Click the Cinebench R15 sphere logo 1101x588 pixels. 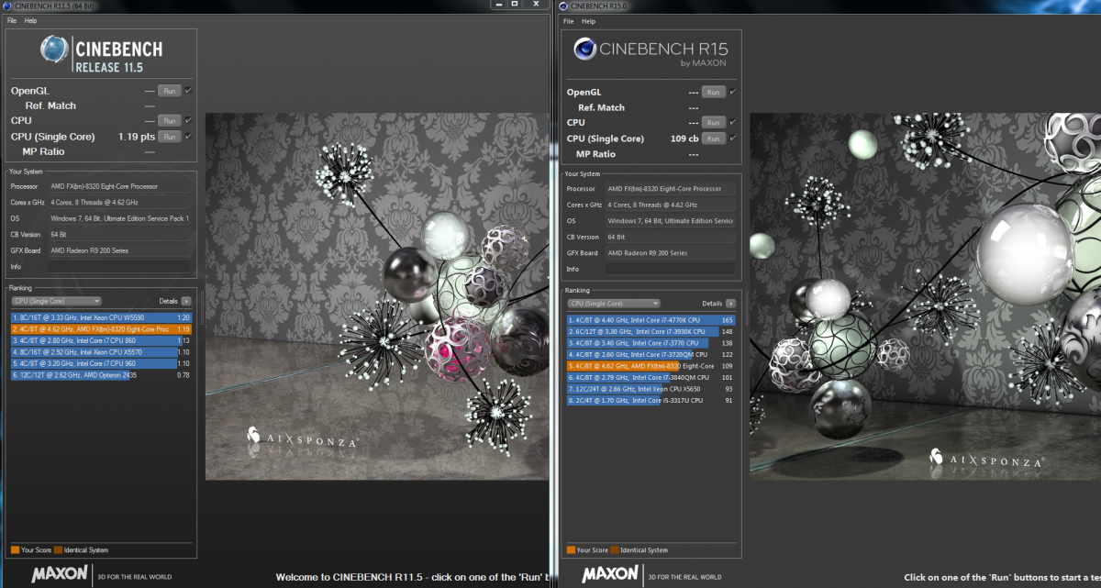click(584, 49)
